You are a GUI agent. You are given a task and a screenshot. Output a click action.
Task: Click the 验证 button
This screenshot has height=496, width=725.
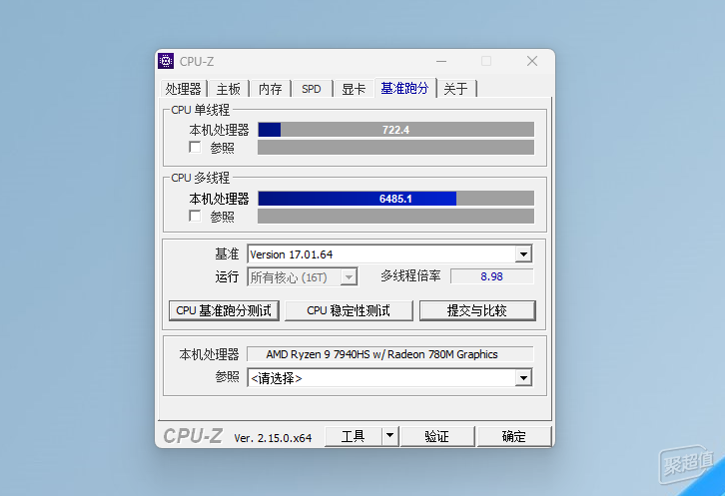pos(437,436)
